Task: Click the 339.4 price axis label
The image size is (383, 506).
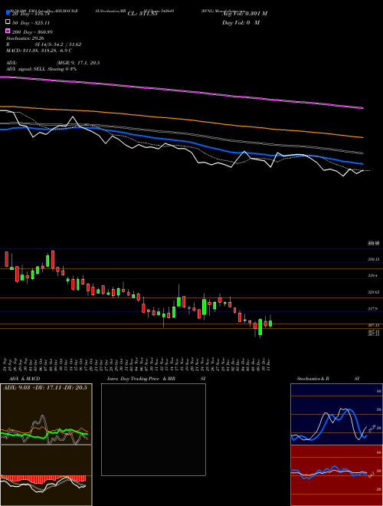Action: point(373,275)
